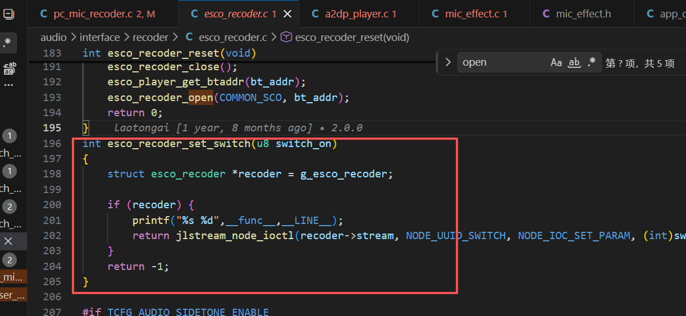
Task: Click line number 203 in gutter
Action: 52,251
